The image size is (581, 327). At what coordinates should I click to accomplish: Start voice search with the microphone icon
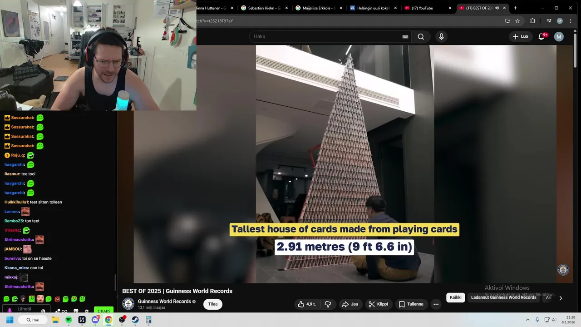click(x=441, y=37)
